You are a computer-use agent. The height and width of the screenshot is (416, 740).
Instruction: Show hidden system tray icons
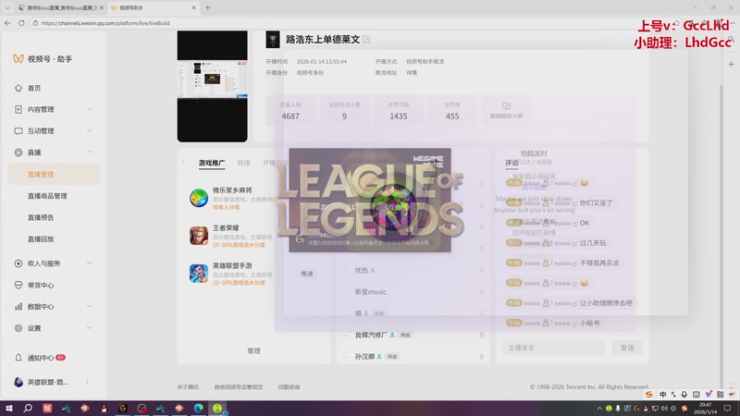click(x=599, y=409)
